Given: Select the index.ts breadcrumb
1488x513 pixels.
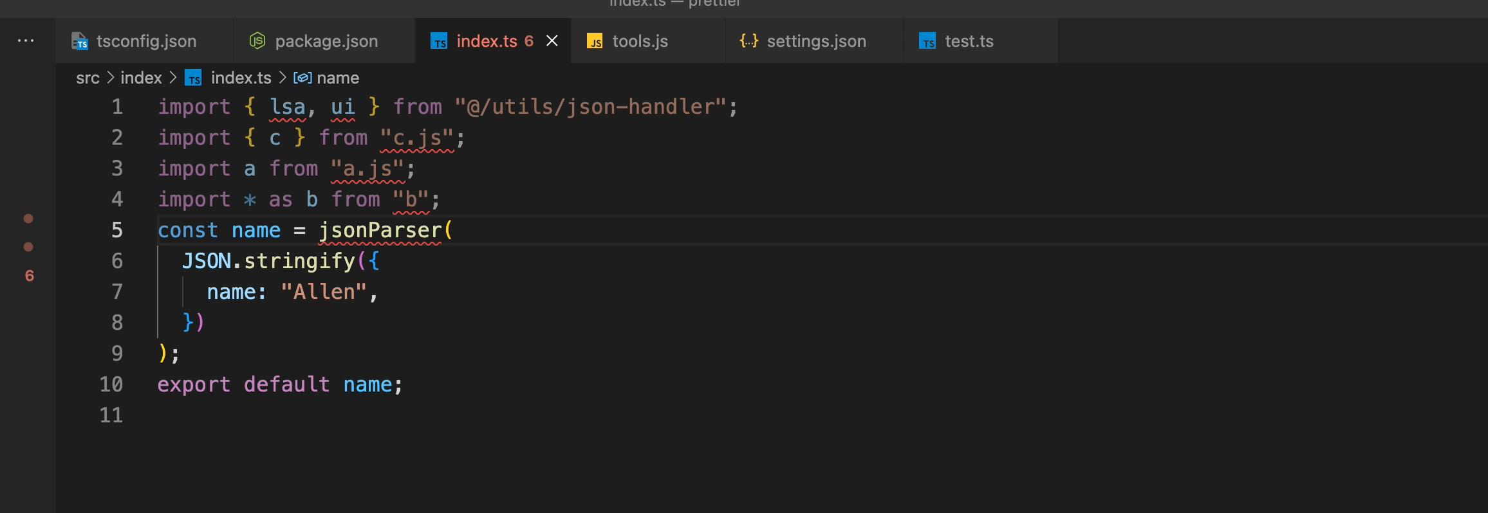Looking at the screenshot, I should point(241,78).
